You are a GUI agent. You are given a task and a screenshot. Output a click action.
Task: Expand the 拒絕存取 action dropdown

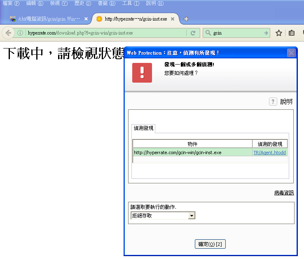(x=192, y=215)
